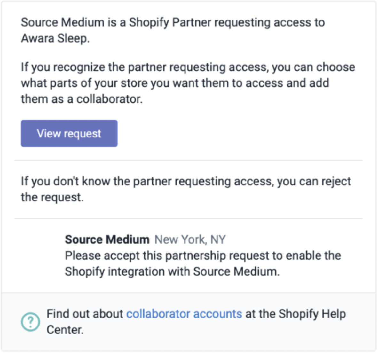Click the View request button
The image size is (378, 353).
click(x=69, y=133)
